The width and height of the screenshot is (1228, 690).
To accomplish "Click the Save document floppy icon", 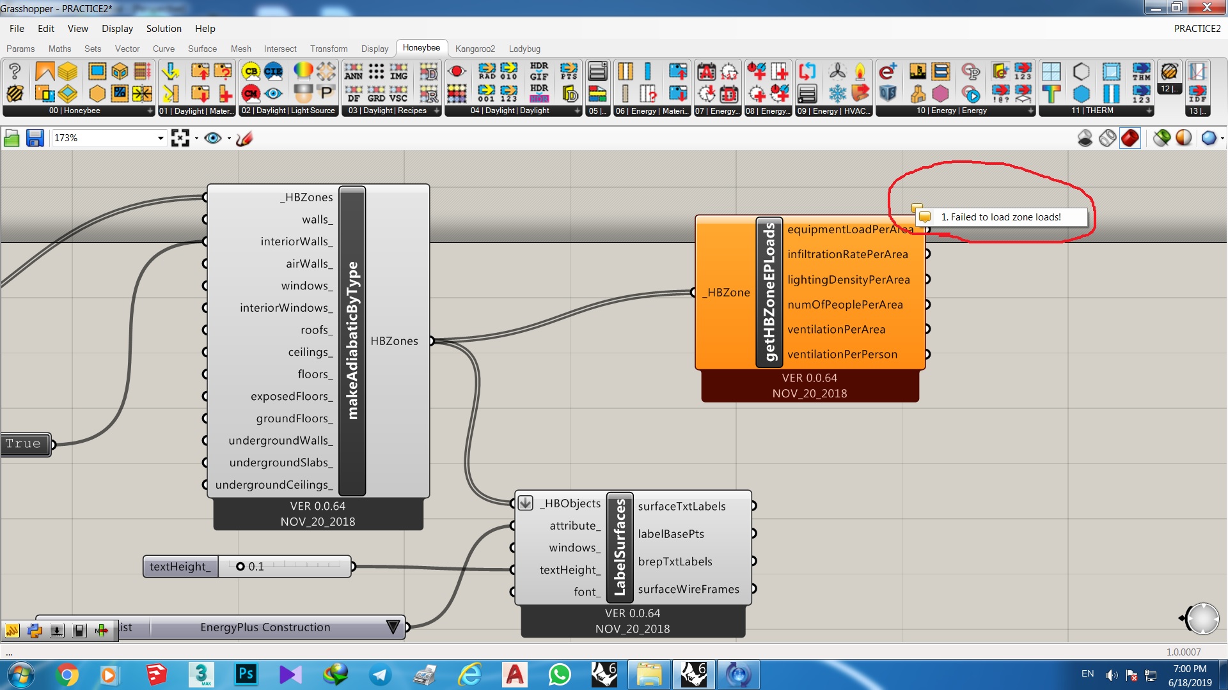I will click(x=35, y=138).
